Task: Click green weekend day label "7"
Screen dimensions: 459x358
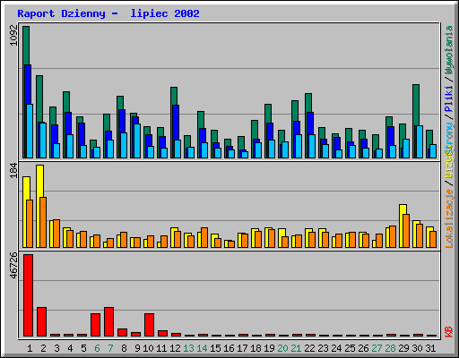Action: pyautogui.click(x=110, y=348)
